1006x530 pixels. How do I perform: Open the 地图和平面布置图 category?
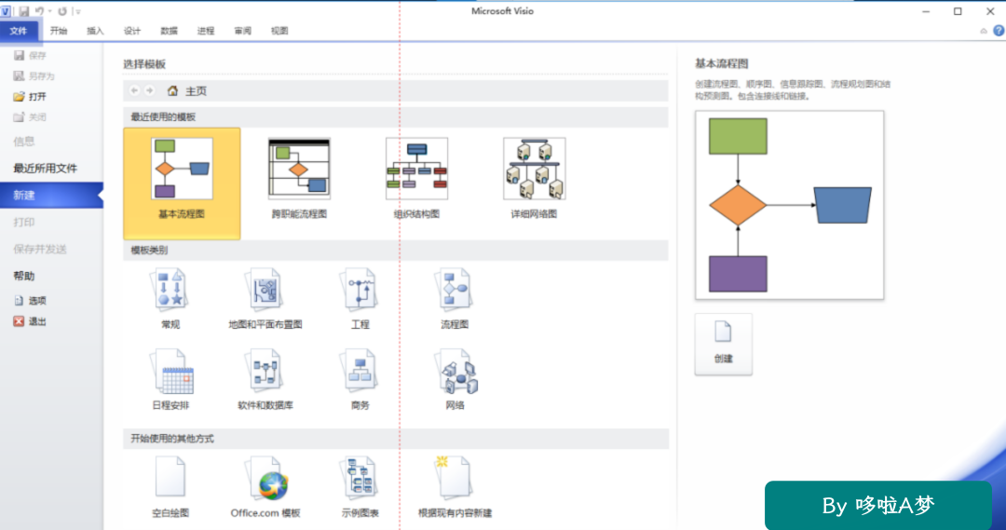point(265,299)
